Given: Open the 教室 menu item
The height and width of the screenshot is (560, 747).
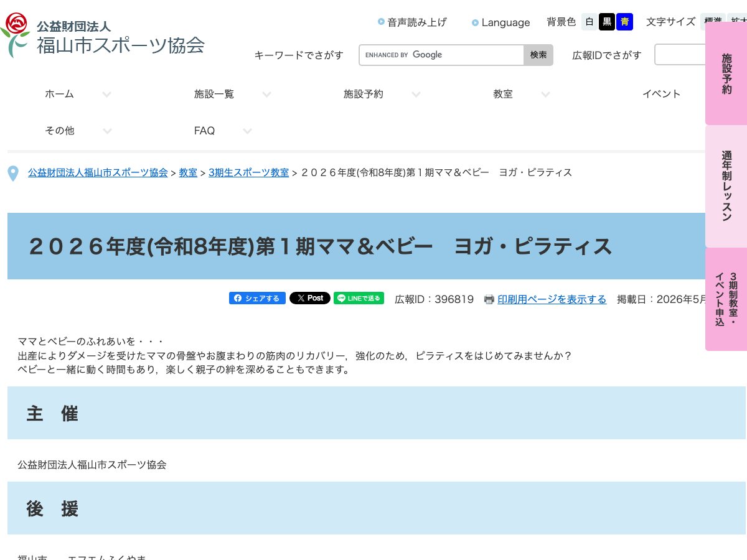Looking at the screenshot, I should click(x=503, y=94).
